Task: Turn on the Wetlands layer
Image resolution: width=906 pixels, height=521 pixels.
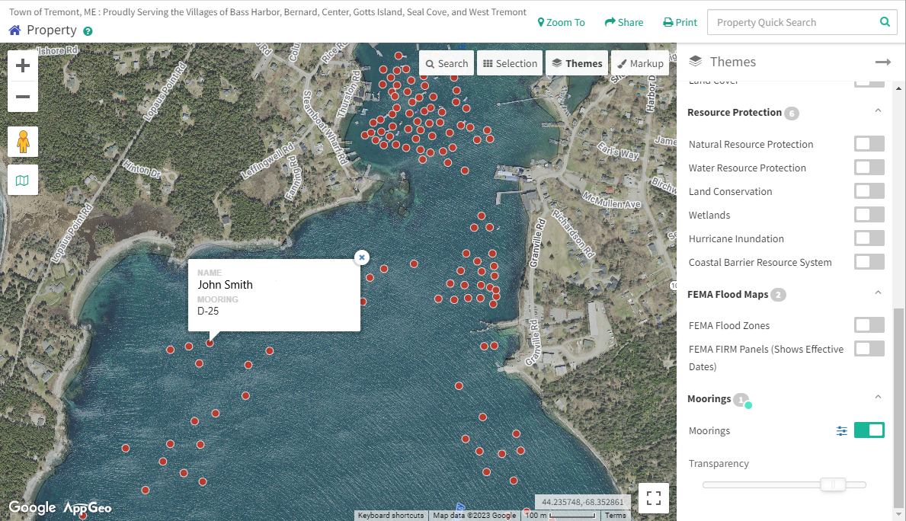Action: [x=869, y=214]
